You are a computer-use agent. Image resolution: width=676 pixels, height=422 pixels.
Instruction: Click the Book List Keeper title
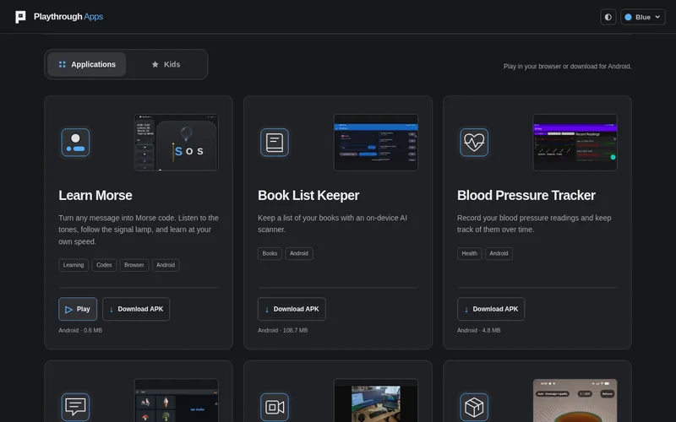(x=308, y=196)
